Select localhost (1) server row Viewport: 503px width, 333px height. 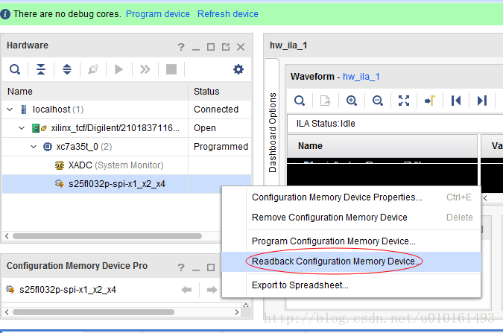(x=127, y=110)
